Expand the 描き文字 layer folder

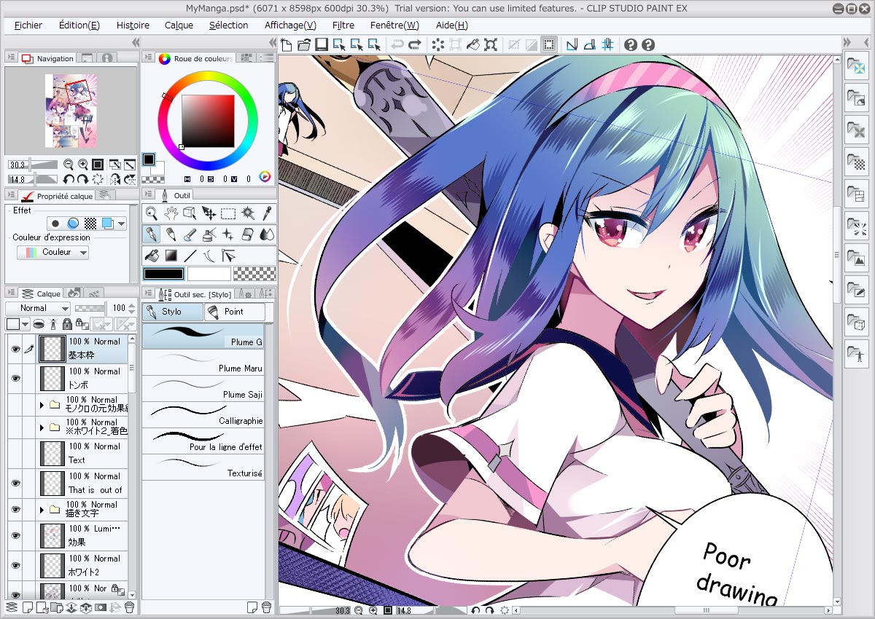coord(42,509)
